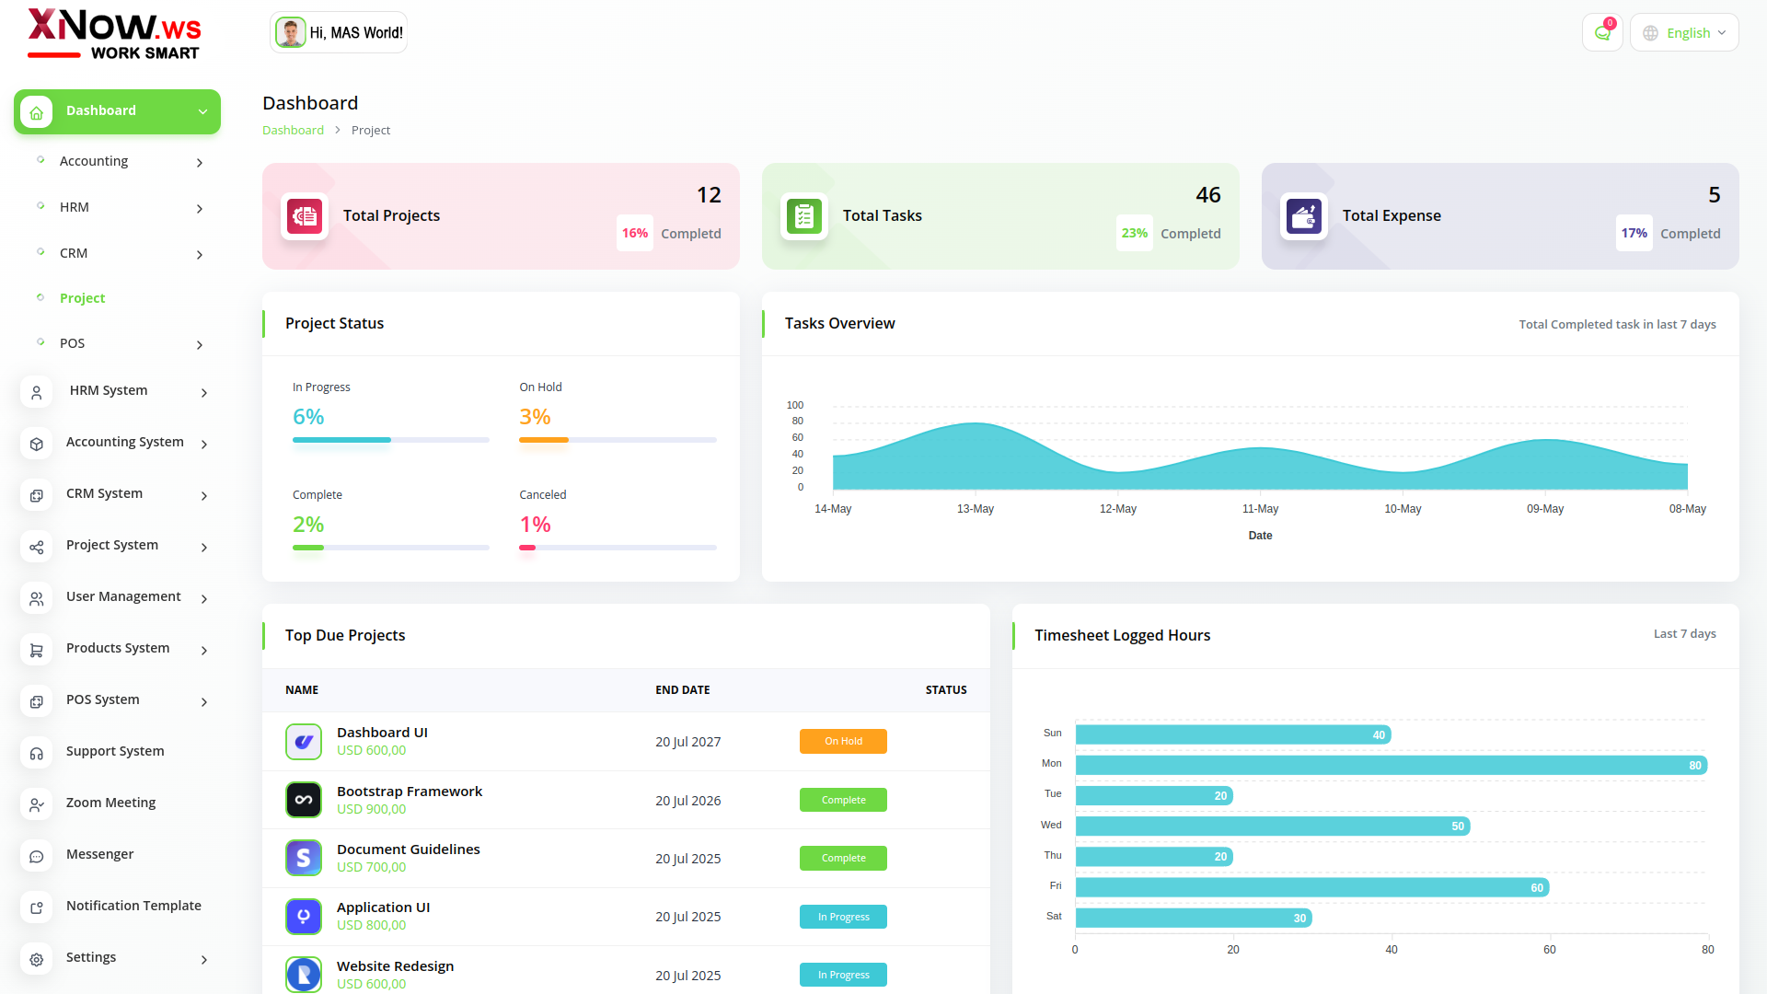Click the Total Projects card icon

(305, 216)
